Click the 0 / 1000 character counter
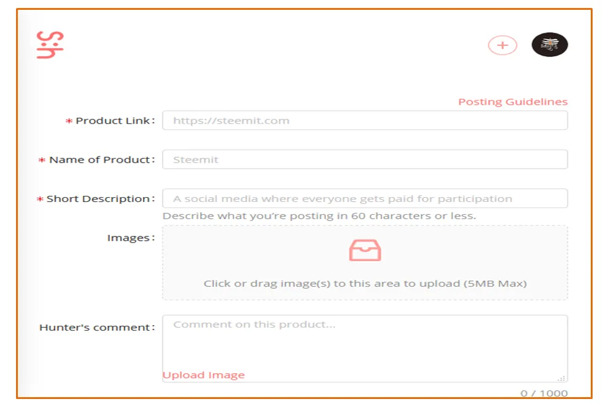Image resolution: width=608 pixels, height=407 pixels. [x=544, y=393]
